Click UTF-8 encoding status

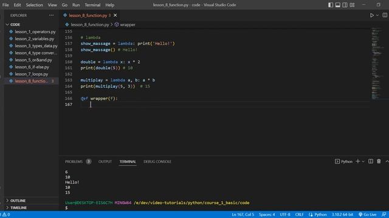285,214
